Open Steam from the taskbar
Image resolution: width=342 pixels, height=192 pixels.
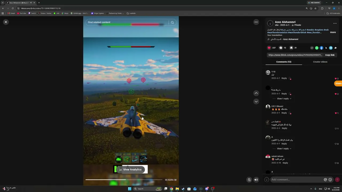click(183, 189)
